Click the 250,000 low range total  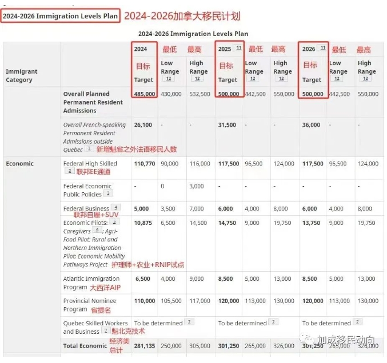pyautogui.click(x=171, y=346)
